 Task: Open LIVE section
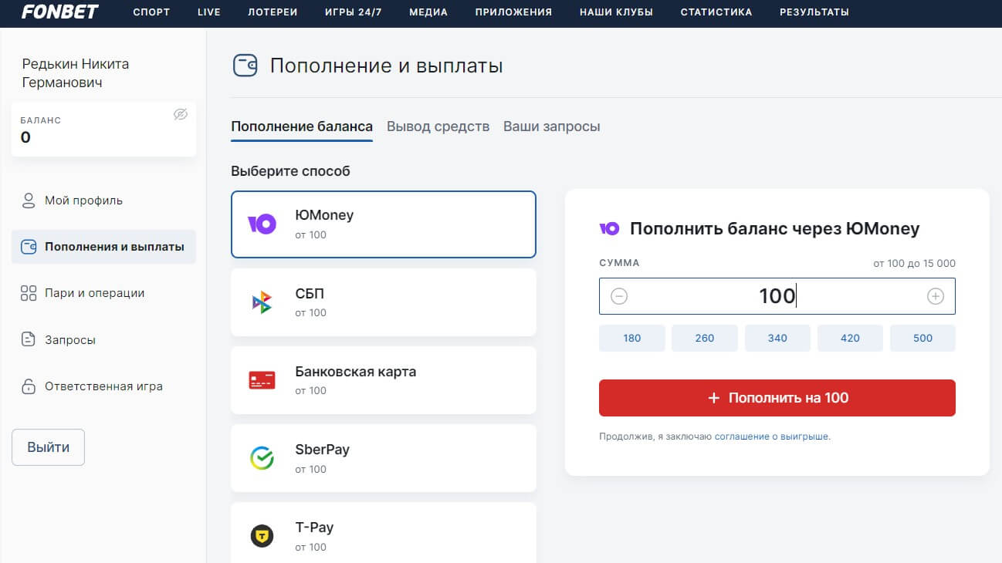208,12
